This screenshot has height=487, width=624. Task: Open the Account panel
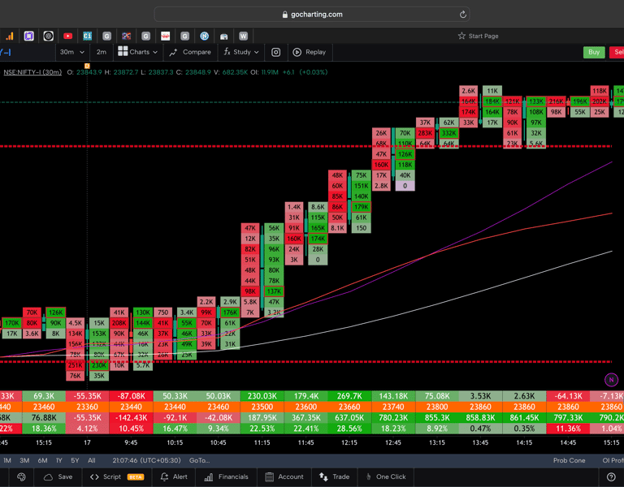point(284,476)
